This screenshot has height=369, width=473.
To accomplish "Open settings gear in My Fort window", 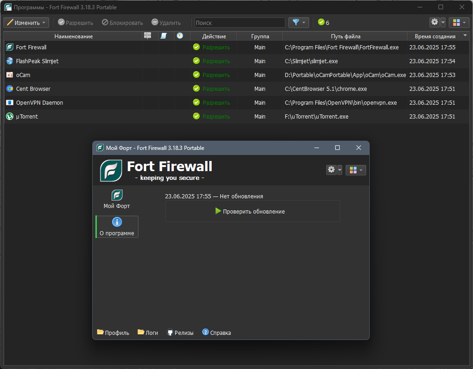I will pyautogui.click(x=331, y=170).
